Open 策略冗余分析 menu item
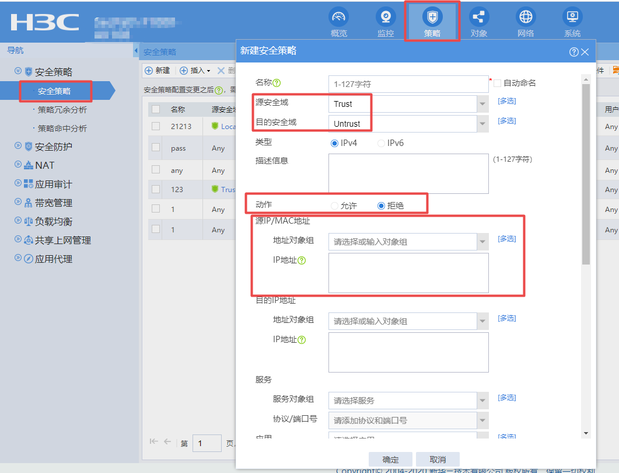This screenshot has height=473, width=619. click(62, 110)
